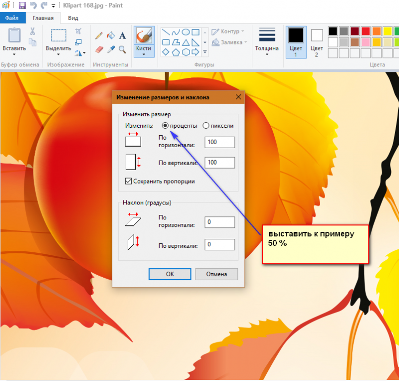Select the rectangle shape in the shapes gallery

point(196,32)
